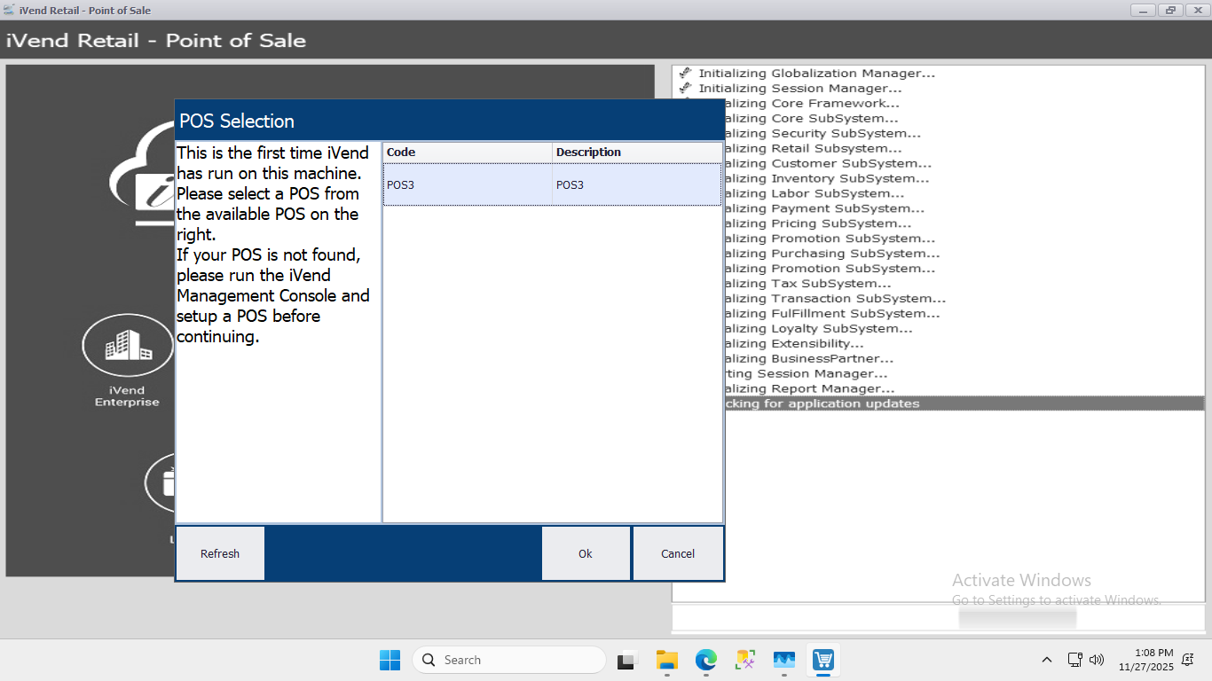Open the performance monitor taskbar icon
This screenshot has height=681, width=1212.
click(783, 660)
